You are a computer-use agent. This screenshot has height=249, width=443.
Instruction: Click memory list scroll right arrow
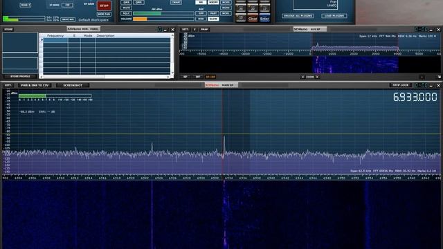[x=168, y=77]
